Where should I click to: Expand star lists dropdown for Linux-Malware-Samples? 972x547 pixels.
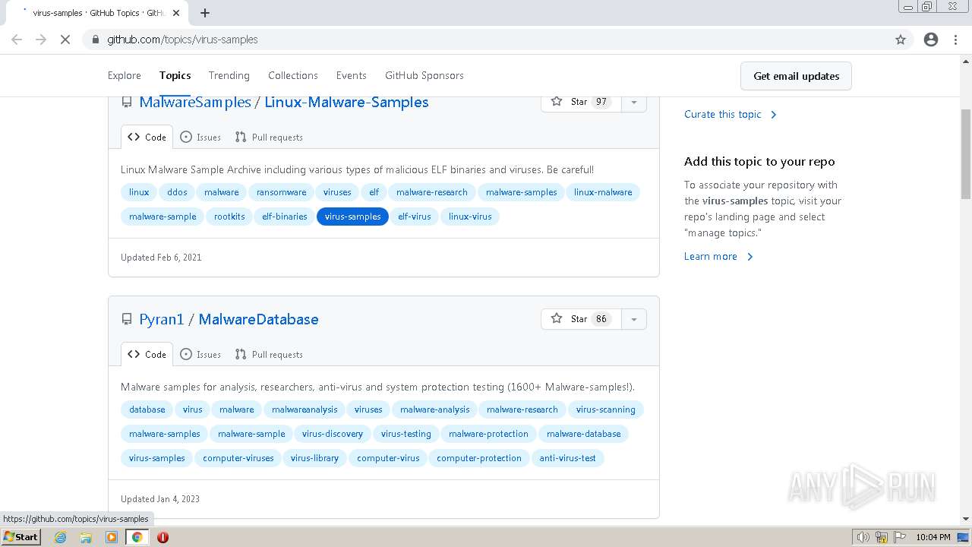click(x=634, y=102)
